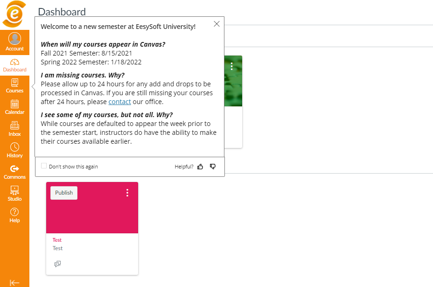This screenshot has height=287, width=433.
Task: Open options menu on green course card
Action: [x=231, y=66]
